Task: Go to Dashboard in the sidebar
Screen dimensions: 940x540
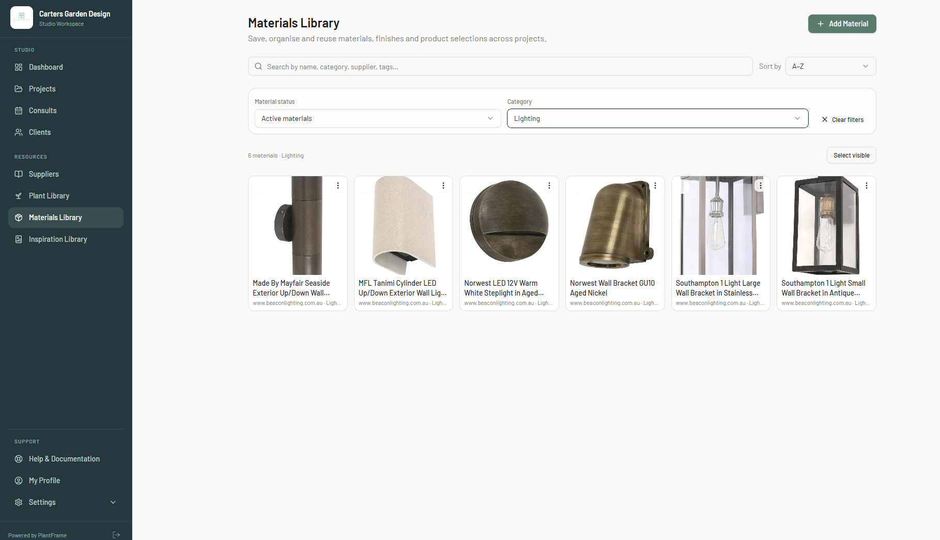Action: [x=66, y=67]
